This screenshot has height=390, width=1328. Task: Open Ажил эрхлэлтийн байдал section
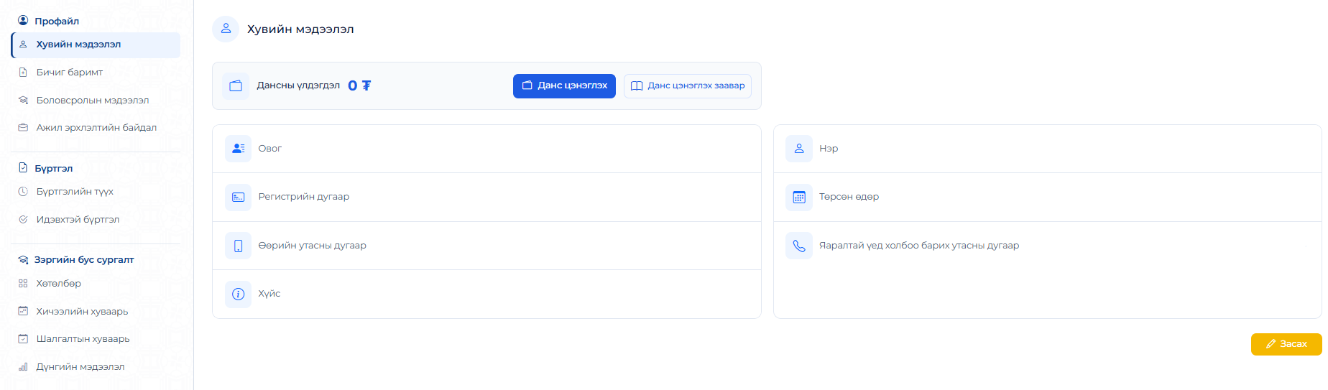click(96, 128)
